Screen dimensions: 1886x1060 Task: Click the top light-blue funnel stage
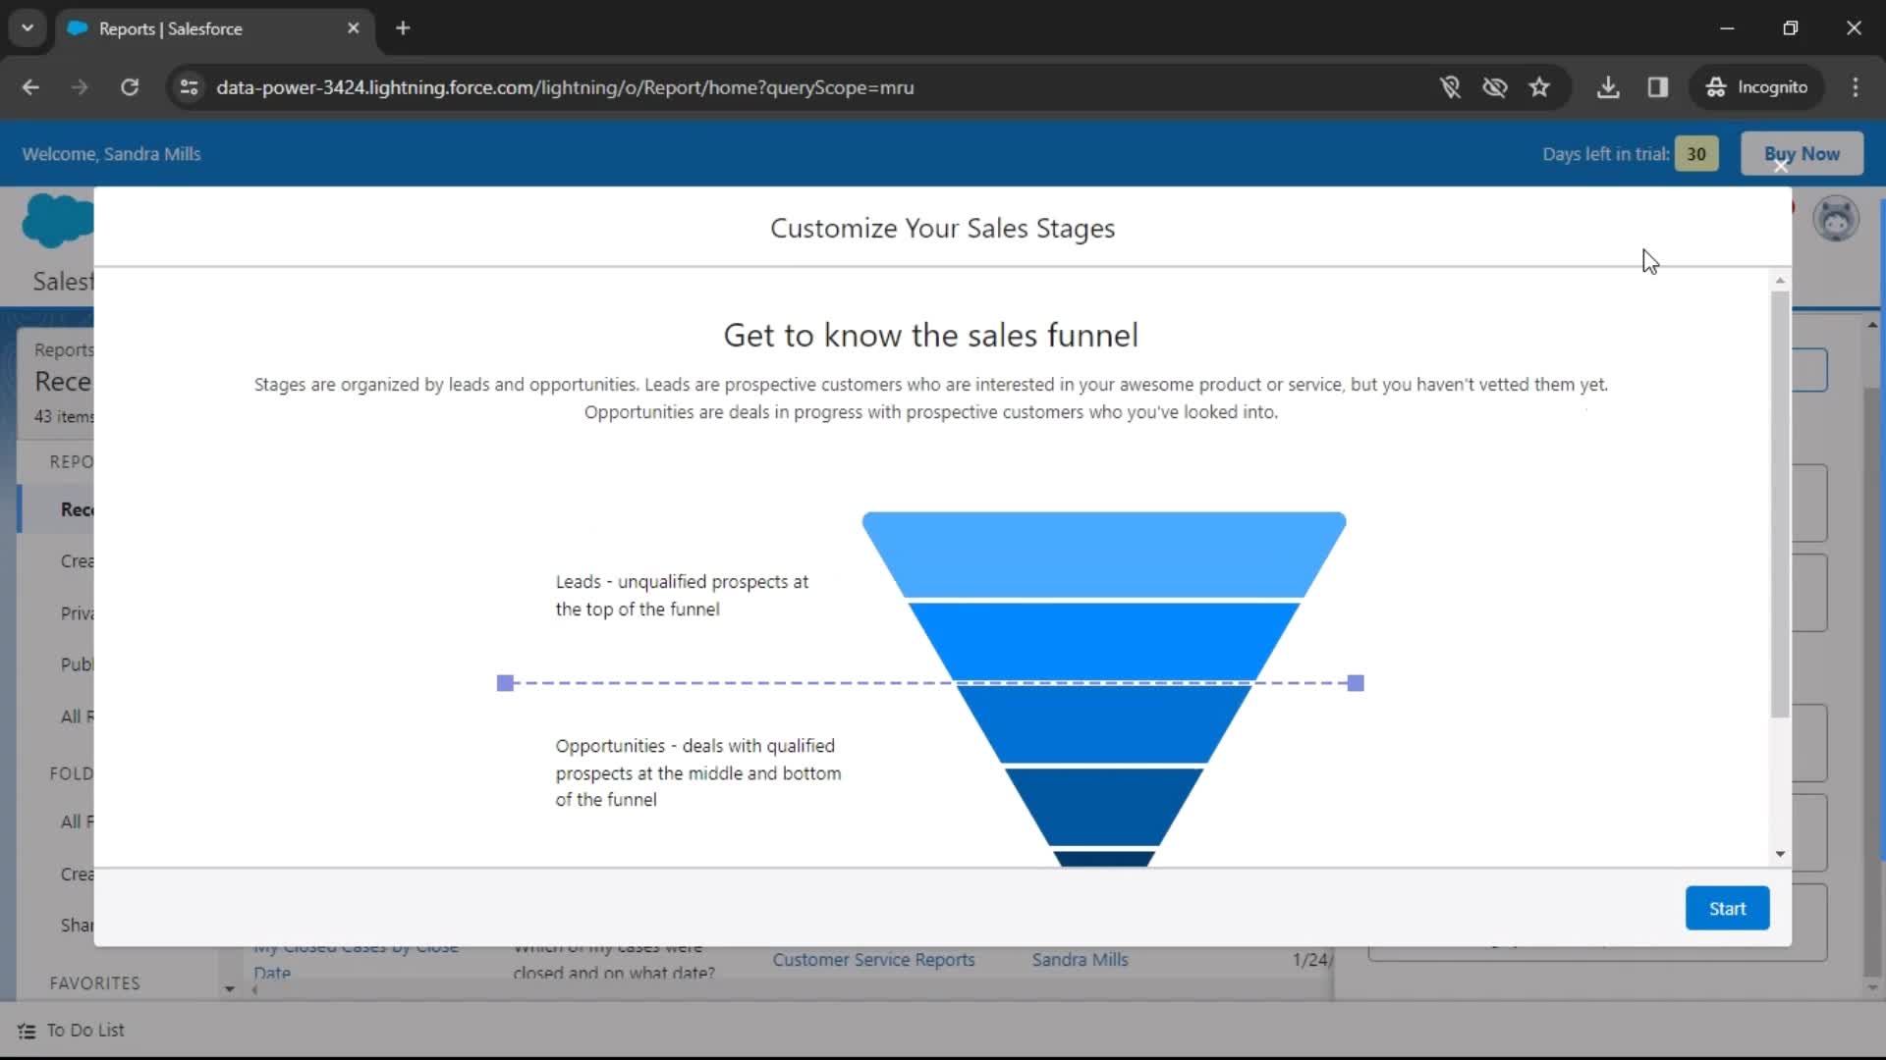[x=1104, y=555]
